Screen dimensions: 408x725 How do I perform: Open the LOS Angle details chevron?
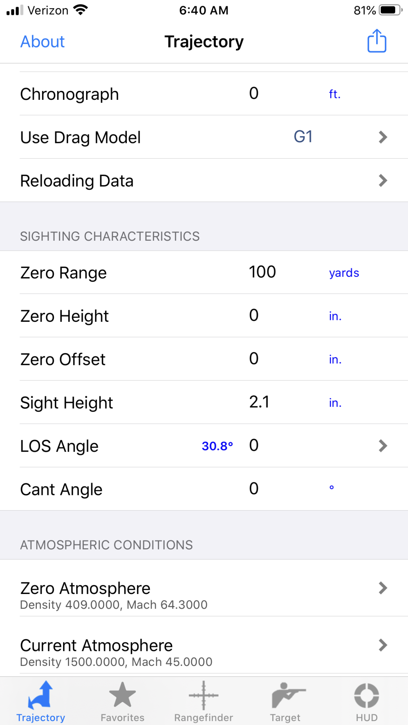point(382,446)
